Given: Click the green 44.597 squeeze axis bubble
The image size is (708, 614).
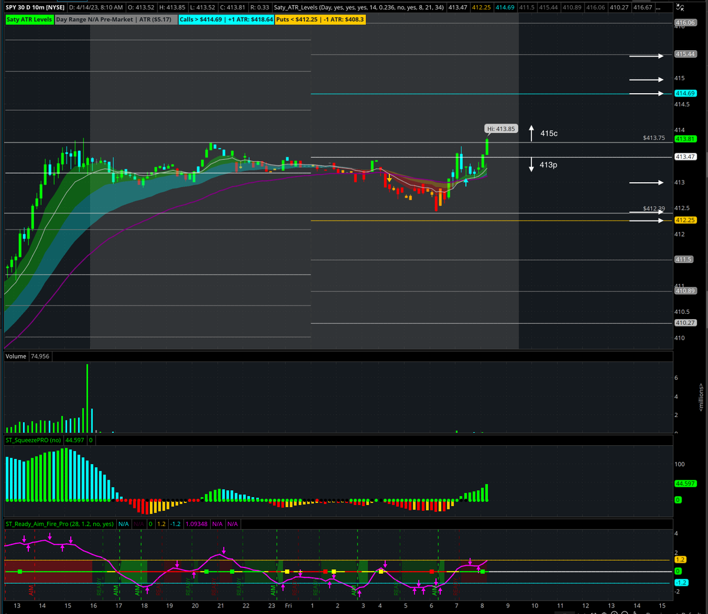Looking at the screenshot, I should click(x=686, y=484).
